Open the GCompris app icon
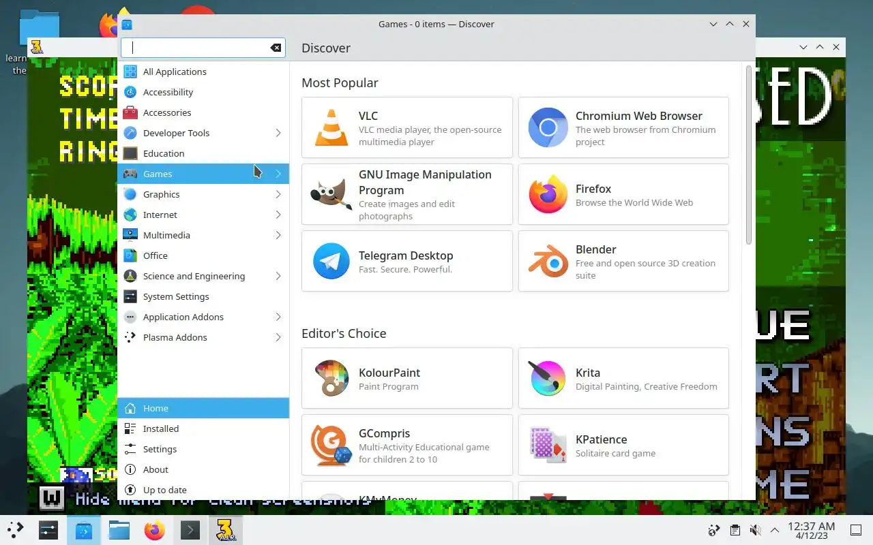Image resolution: width=873 pixels, height=545 pixels. 331,445
